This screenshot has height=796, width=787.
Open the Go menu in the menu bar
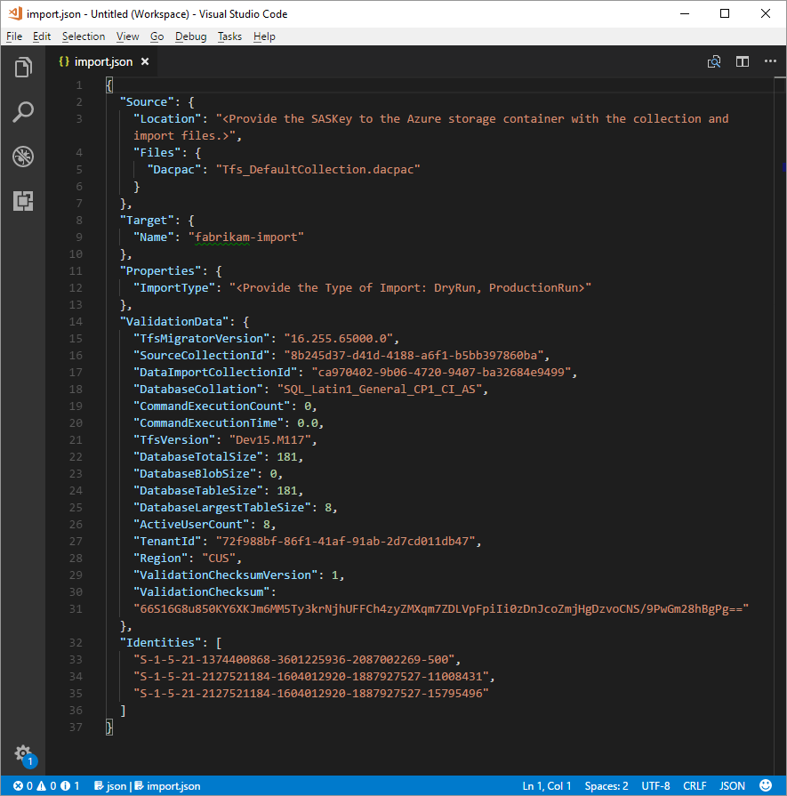point(157,36)
